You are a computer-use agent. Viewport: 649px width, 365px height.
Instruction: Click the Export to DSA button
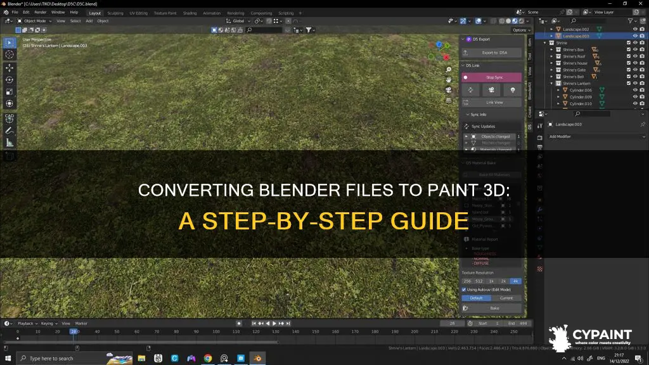click(x=492, y=53)
